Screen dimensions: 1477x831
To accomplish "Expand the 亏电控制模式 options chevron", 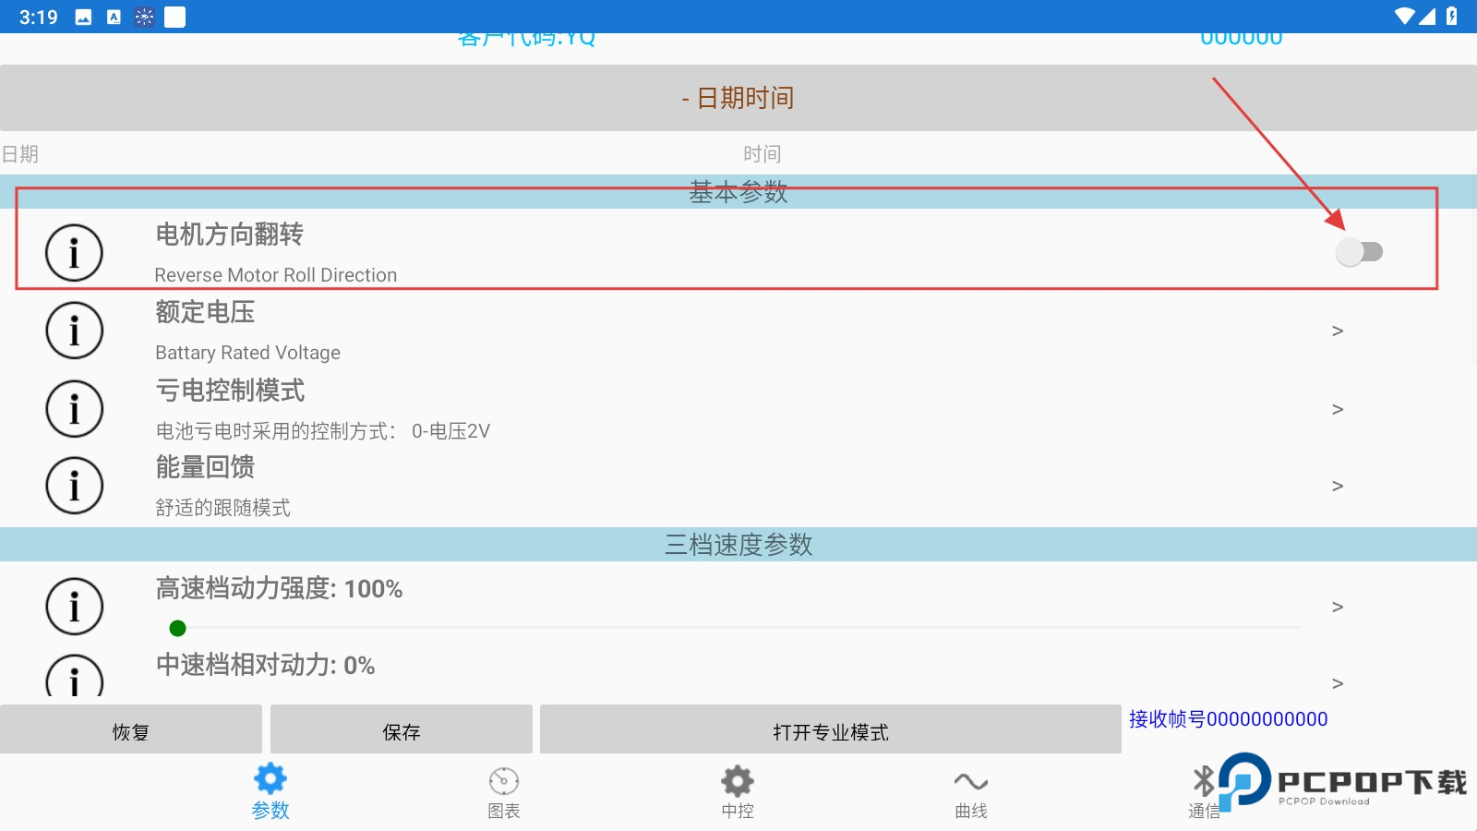I will [x=1338, y=409].
